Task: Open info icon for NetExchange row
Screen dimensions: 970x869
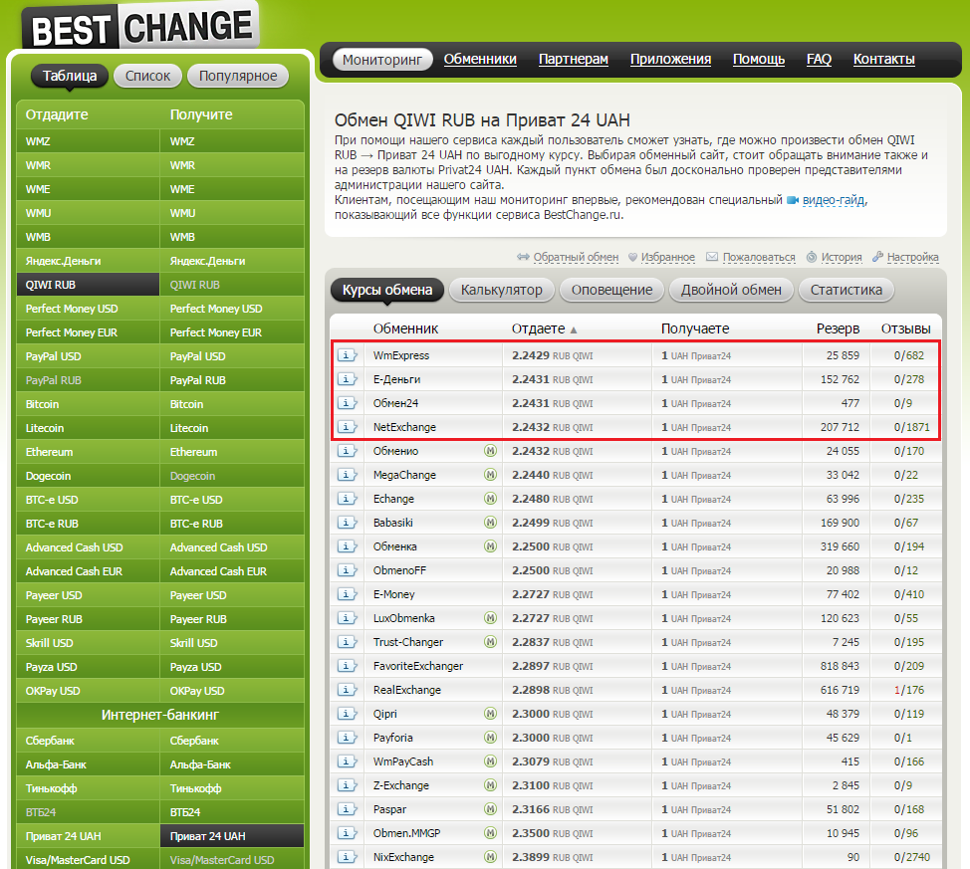Action: point(347,427)
